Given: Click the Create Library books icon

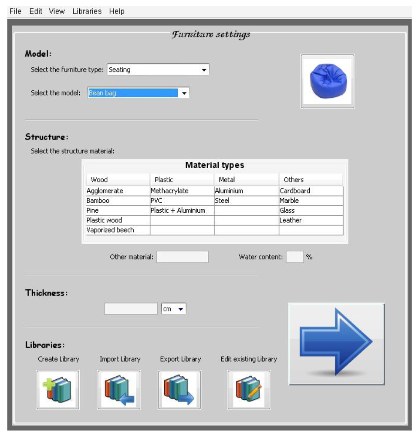Looking at the screenshot, I should point(58,389).
